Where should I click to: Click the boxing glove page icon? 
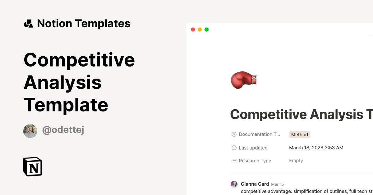[x=243, y=80]
